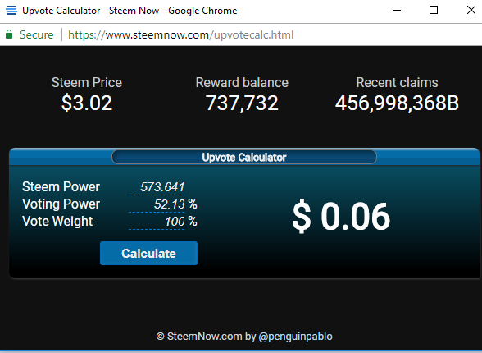Screen dimensions: 482x353
Task: Click the Secure label in address bar
Action: click(37, 34)
